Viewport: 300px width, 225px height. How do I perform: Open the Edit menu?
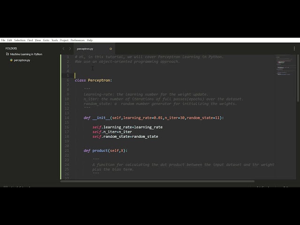9,40
